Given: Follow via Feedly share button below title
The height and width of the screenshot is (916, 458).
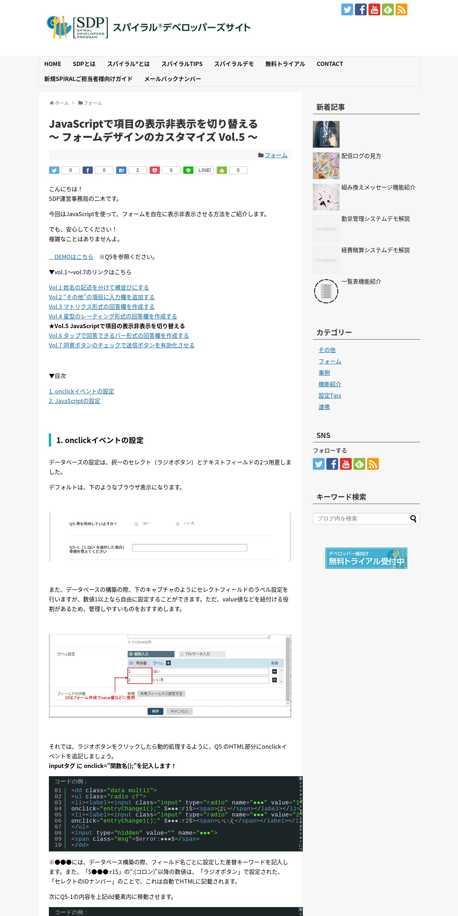Looking at the screenshot, I should tap(222, 170).
